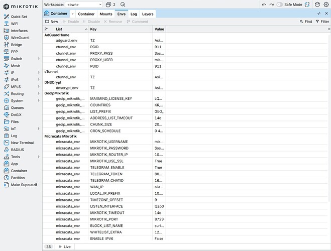The image size is (331, 251).
Task: Open Interfaces menu item
Action: tap(19, 31)
